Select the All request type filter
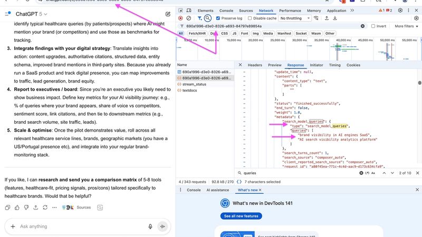Screen dimensions: 422x237 pos(180,34)
